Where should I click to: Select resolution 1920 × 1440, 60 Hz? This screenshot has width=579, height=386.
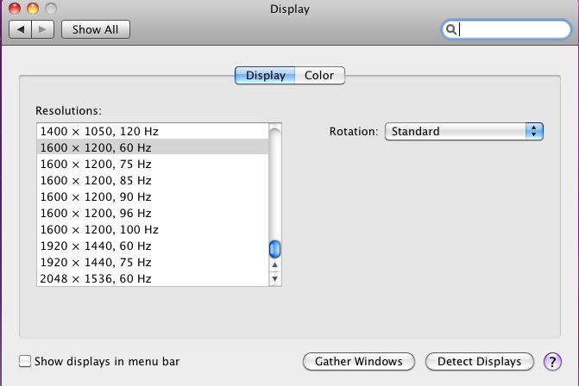153,246
